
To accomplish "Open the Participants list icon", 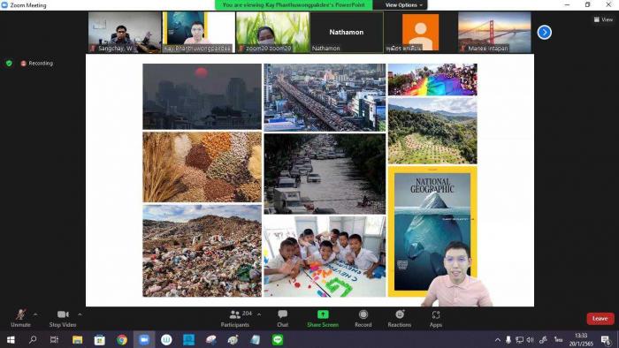I will pyautogui.click(x=235, y=314).
